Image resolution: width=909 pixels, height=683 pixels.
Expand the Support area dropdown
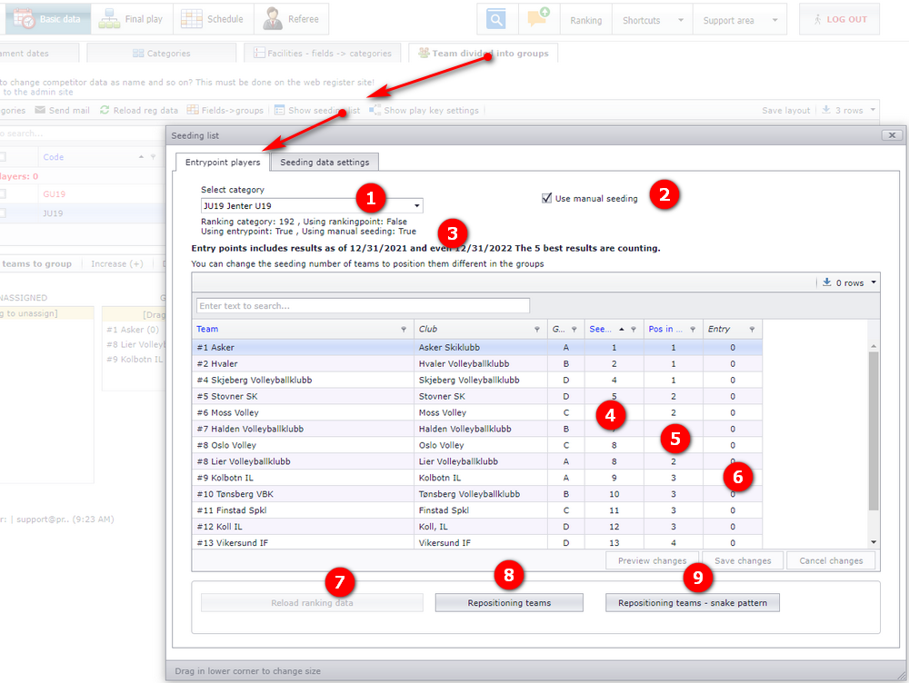click(x=775, y=20)
